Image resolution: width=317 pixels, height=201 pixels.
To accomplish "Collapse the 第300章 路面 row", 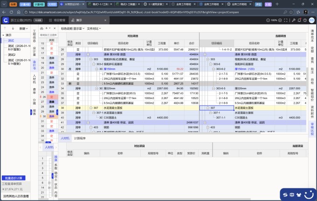I will pyautogui.click(x=87, y=54).
